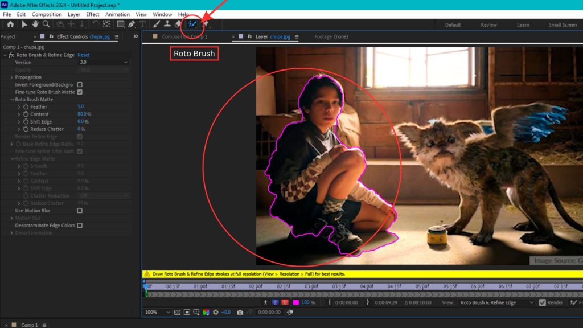Select the Puppet Pin tool

click(205, 24)
